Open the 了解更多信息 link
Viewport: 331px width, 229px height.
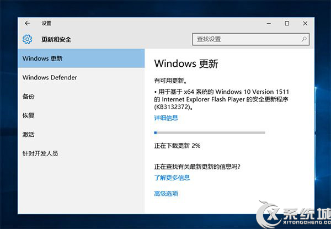click(172, 178)
